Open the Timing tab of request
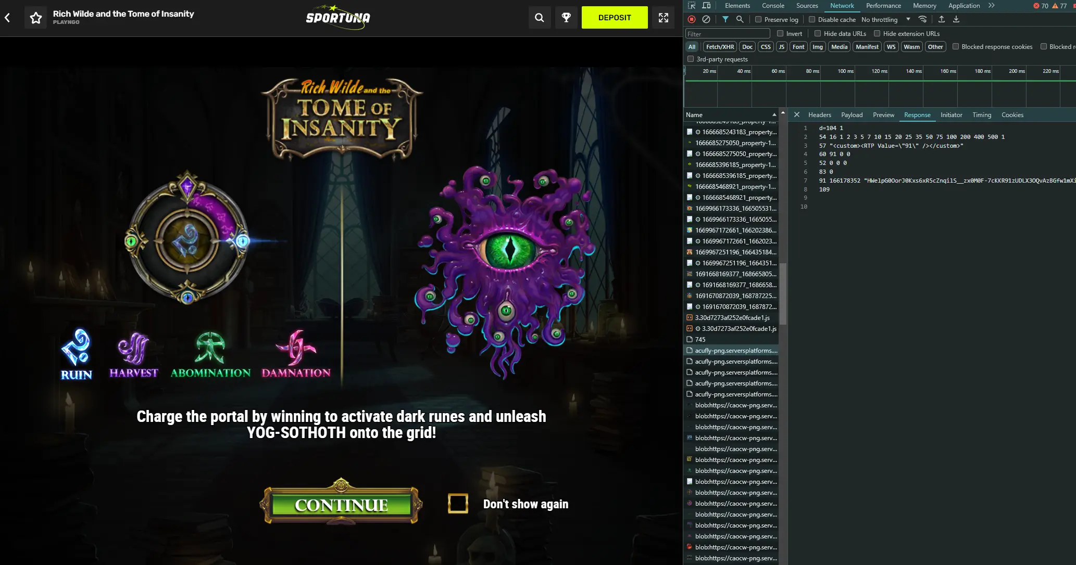Viewport: 1076px width, 565px height. [982, 114]
